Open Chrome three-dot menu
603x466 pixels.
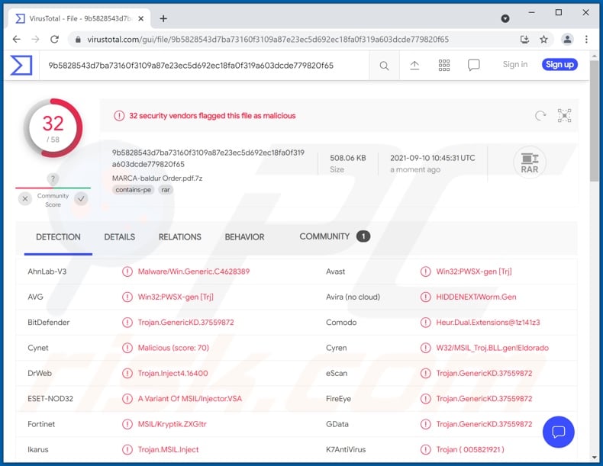[586, 39]
